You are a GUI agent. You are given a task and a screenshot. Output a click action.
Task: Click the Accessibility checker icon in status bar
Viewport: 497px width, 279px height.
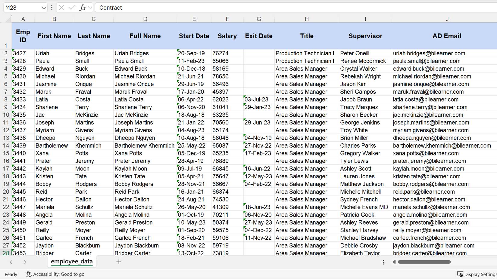click(x=29, y=274)
